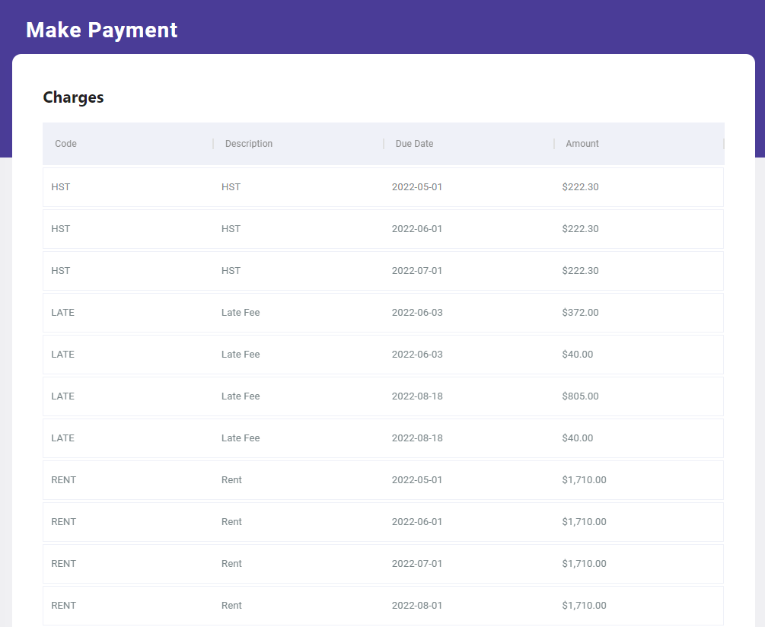Click the divider between Description and Due Date
Image resolution: width=765 pixels, height=627 pixels.
pyautogui.click(x=384, y=144)
